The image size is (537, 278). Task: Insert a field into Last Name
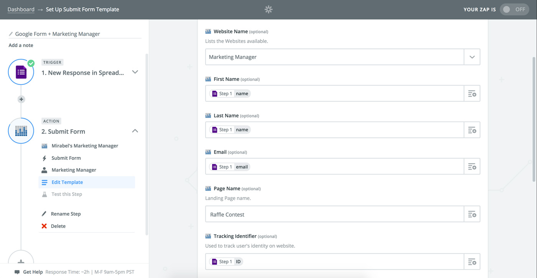click(472, 130)
